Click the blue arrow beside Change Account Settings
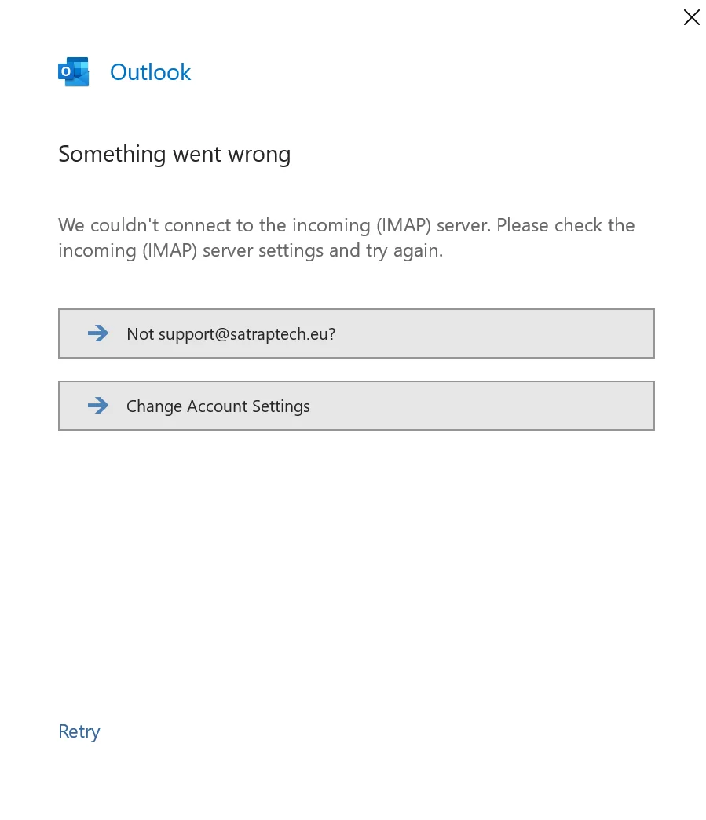 pos(98,406)
